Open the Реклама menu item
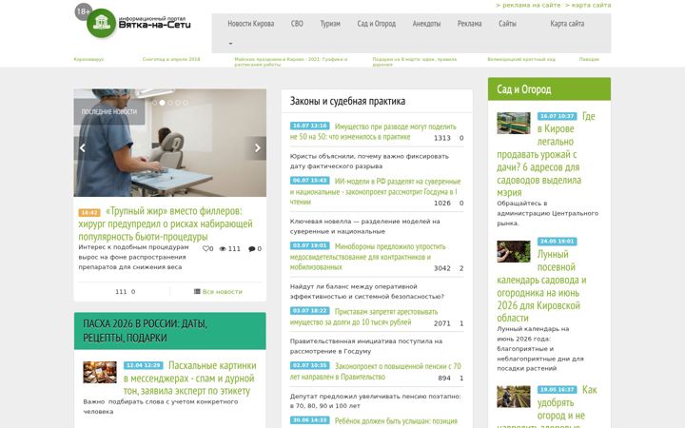The height and width of the screenshot is (428, 685). tap(470, 24)
